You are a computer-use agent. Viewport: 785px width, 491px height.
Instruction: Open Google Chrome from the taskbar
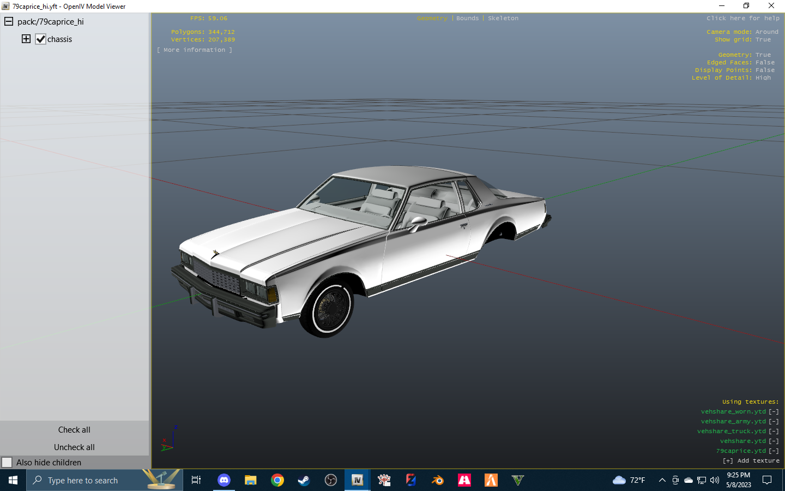(277, 480)
